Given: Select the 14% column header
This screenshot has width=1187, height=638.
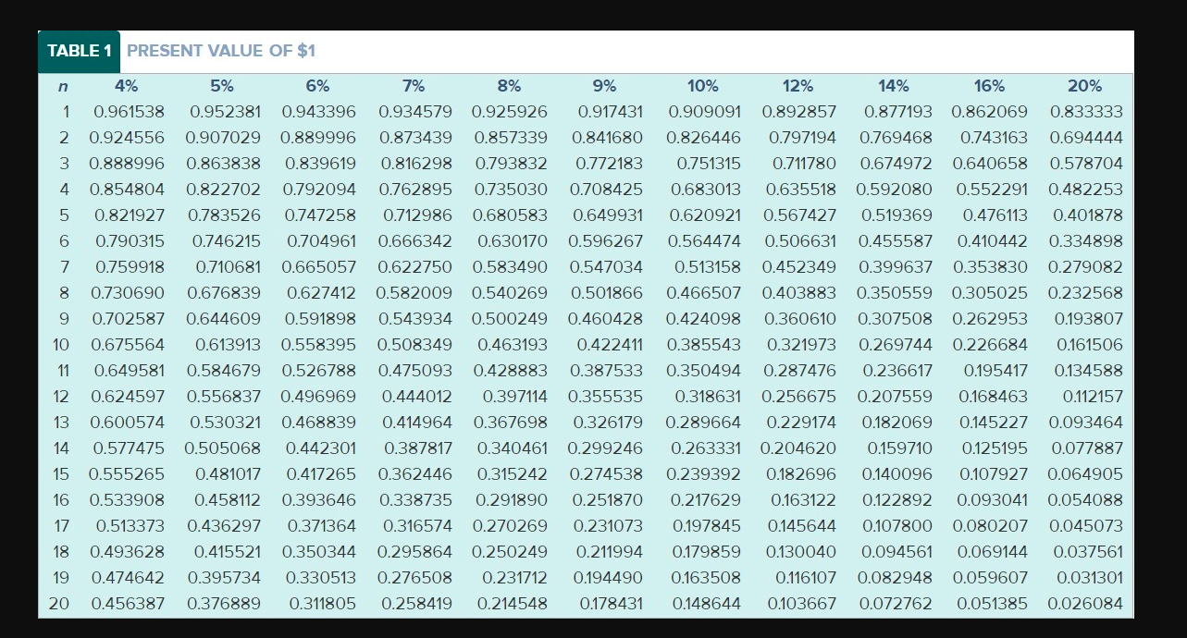Looking at the screenshot, I should (894, 86).
